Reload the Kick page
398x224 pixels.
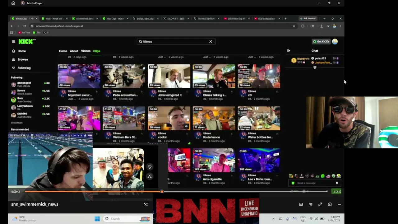tap(25, 26)
